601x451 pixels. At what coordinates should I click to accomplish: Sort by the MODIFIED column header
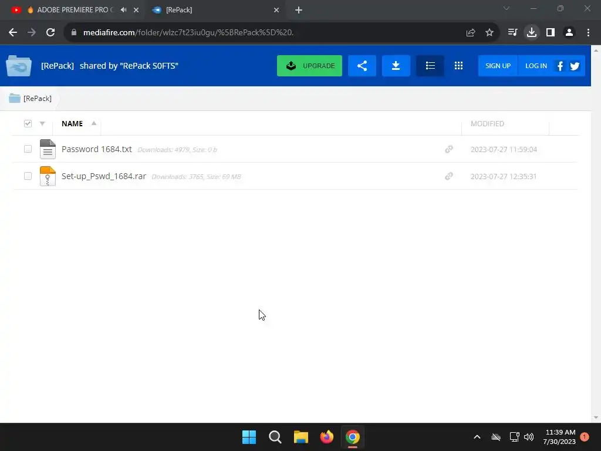[x=487, y=123]
